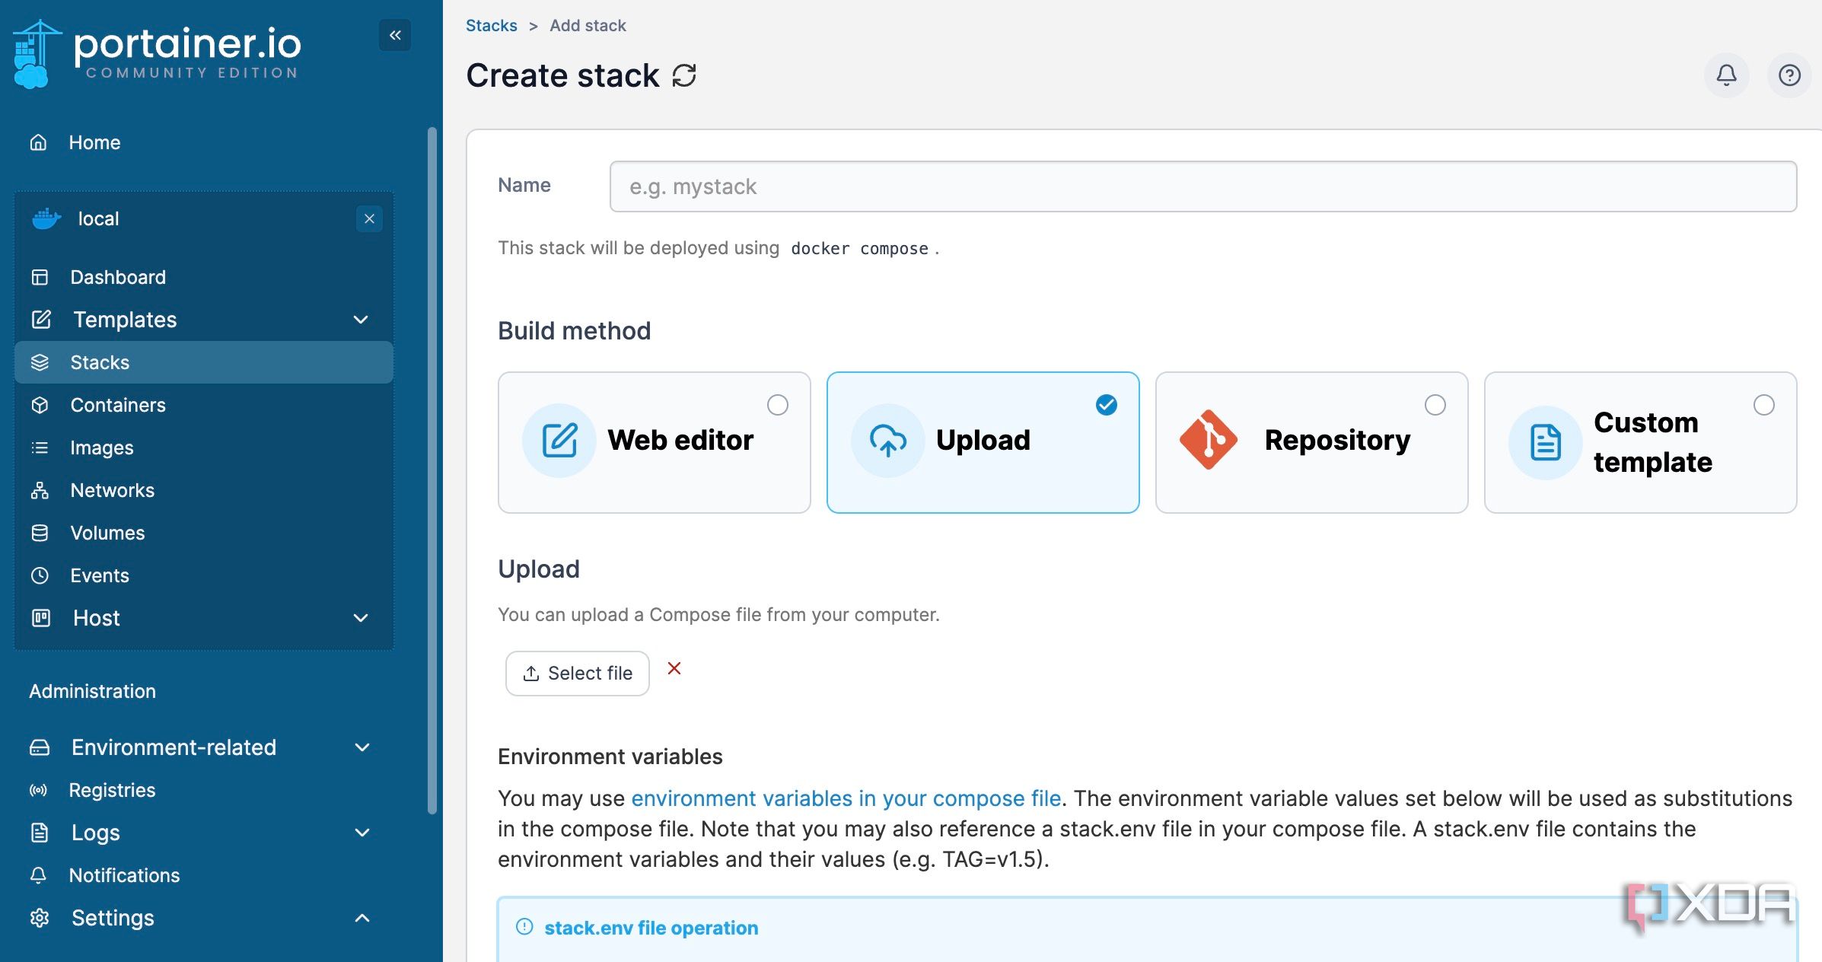Open Images in the sidebar
The image size is (1822, 962).
tap(204, 448)
